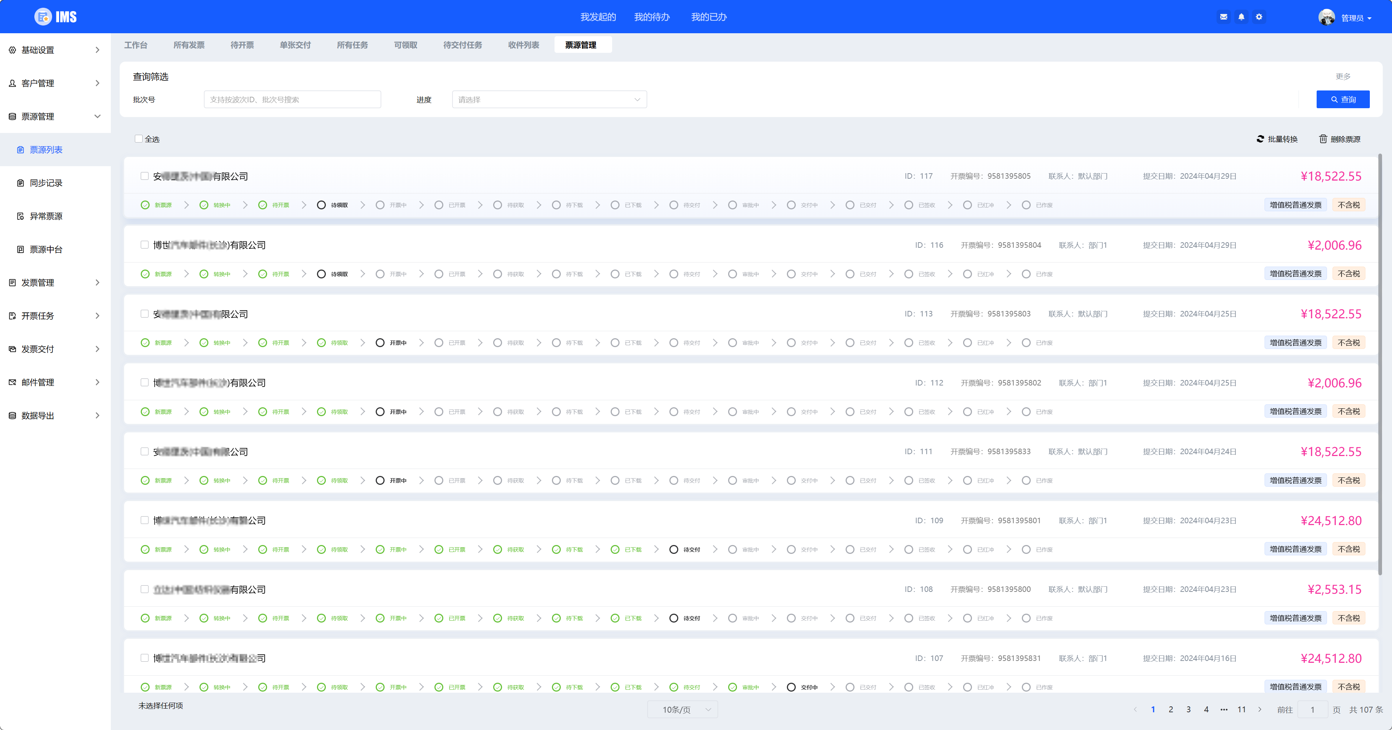Click the batch convert refresh icon
The width and height of the screenshot is (1392, 730).
pyautogui.click(x=1260, y=139)
